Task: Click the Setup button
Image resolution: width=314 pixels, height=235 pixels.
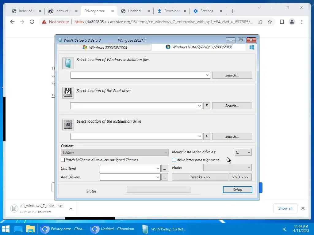Action: 238,190
